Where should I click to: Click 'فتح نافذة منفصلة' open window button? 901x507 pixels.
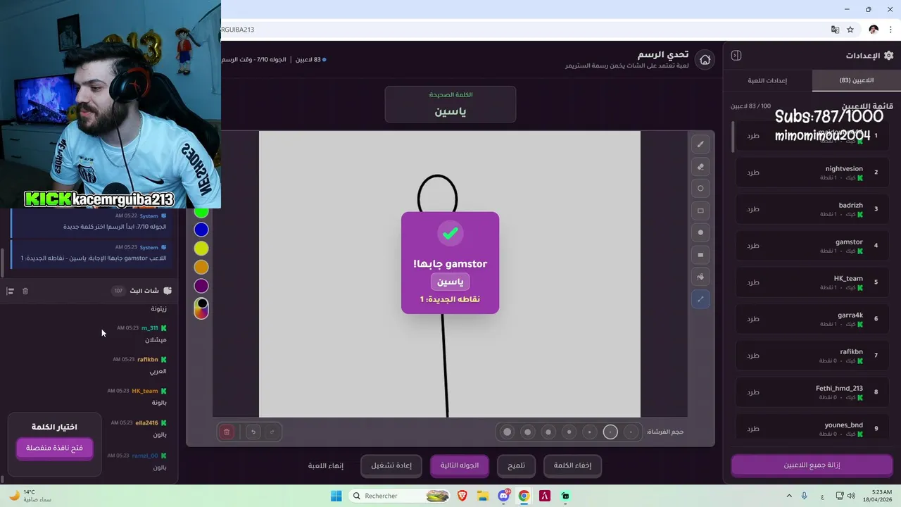tap(55, 448)
